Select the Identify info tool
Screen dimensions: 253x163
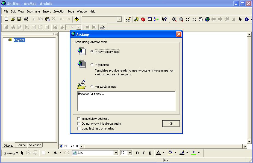pyautogui.click(x=246, y=19)
